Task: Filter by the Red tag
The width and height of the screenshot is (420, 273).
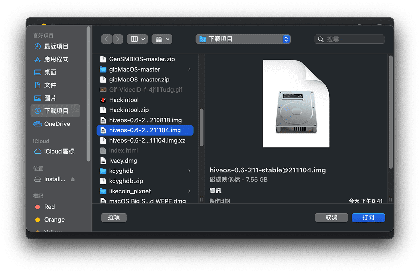Action: [x=49, y=207]
